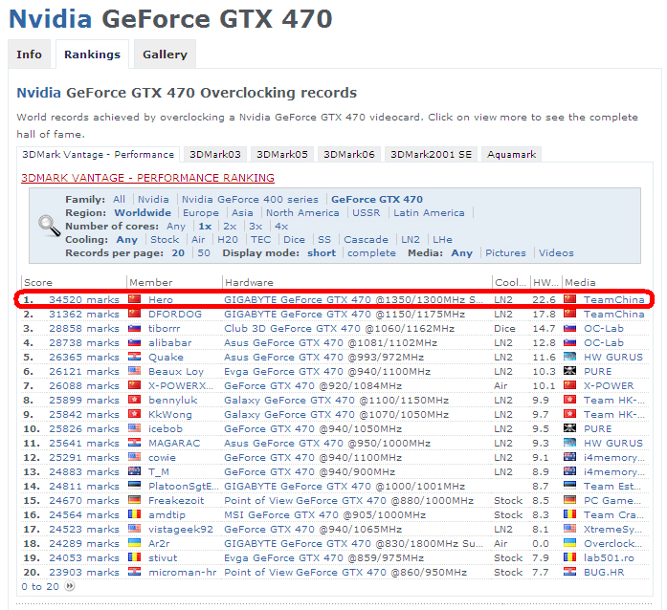
Task: Filter cooling by Cascade
Action: click(x=366, y=239)
